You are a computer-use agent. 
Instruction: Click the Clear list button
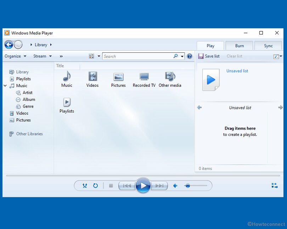235,56
